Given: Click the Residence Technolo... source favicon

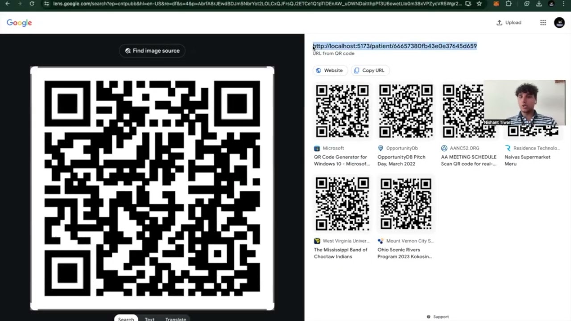Looking at the screenshot, I should [x=508, y=148].
